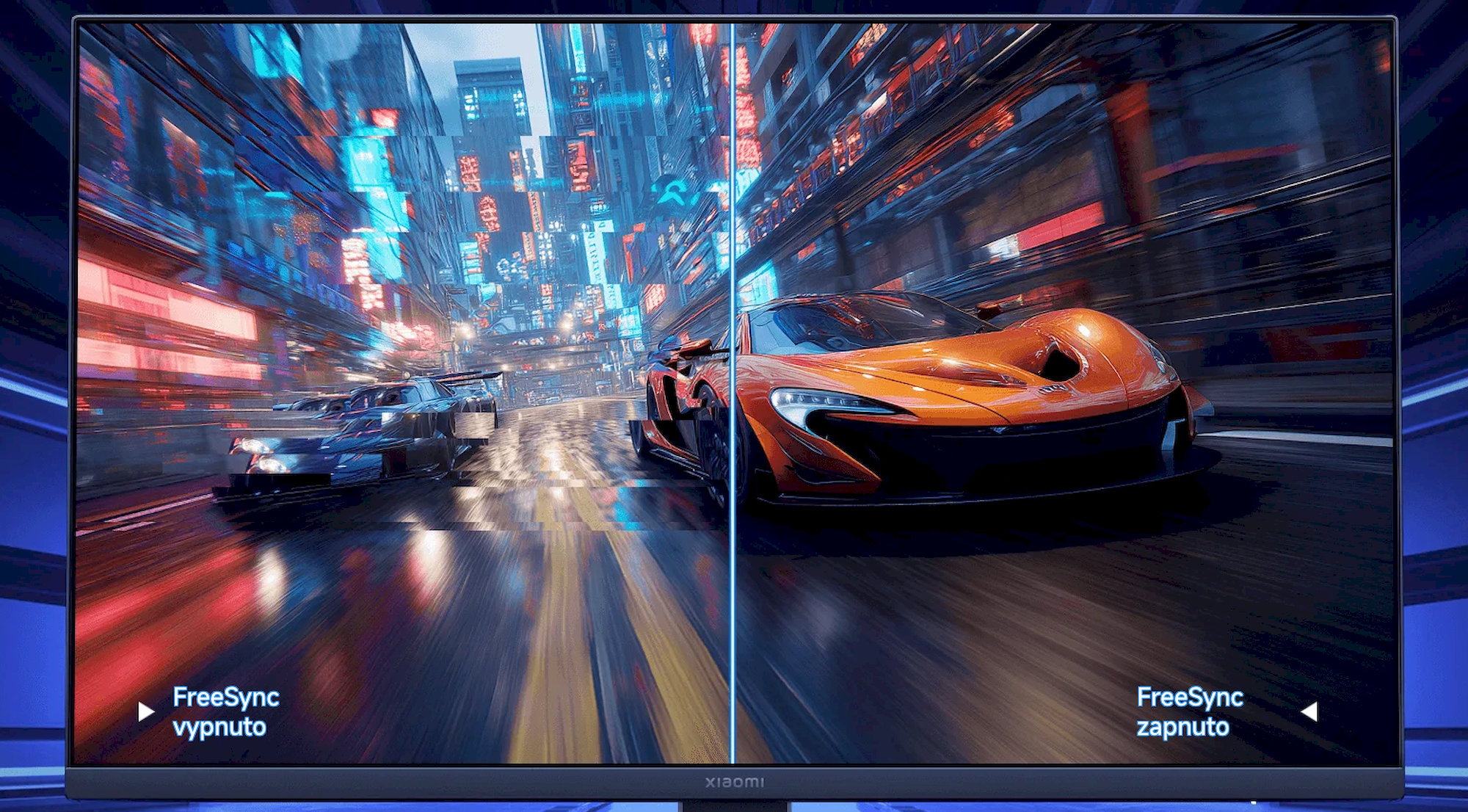
Task: Click the Xiaomi logo on monitor bezel
Action: (734, 783)
